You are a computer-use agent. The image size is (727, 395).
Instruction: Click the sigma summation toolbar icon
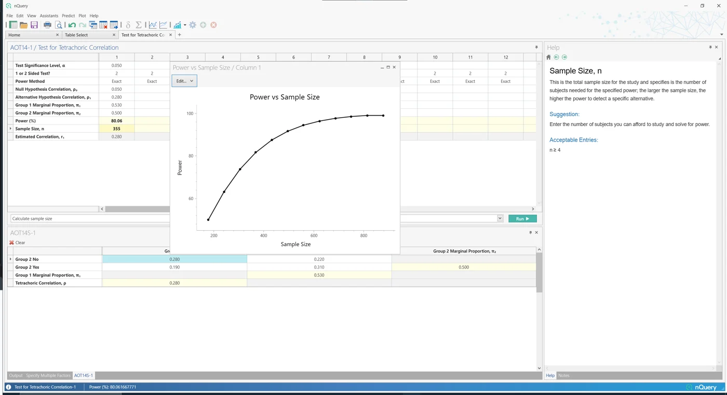[139, 25]
